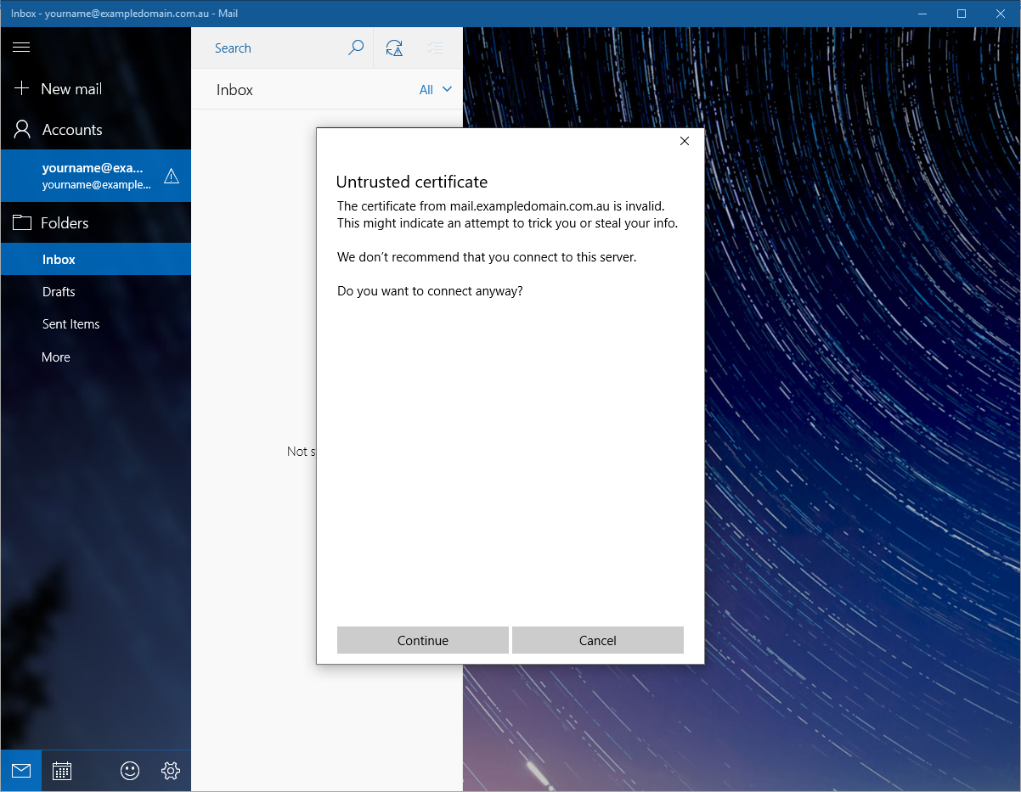Viewport: 1021px width, 792px height.
Task: Click the account warning triangle icon
Action: [x=172, y=177]
